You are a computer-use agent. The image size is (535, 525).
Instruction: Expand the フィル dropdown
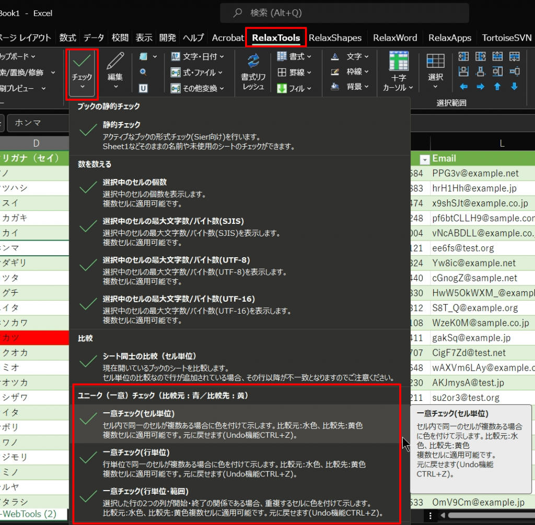click(294, 88)
